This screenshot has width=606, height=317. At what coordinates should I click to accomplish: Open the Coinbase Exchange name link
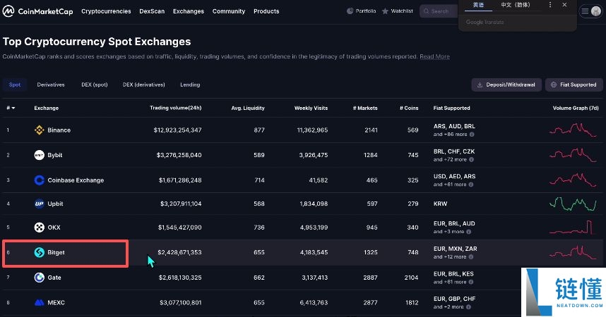click(76, 180)
